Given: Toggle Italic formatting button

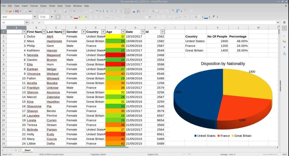Looking at the screenshot, I should click(63, 17).
